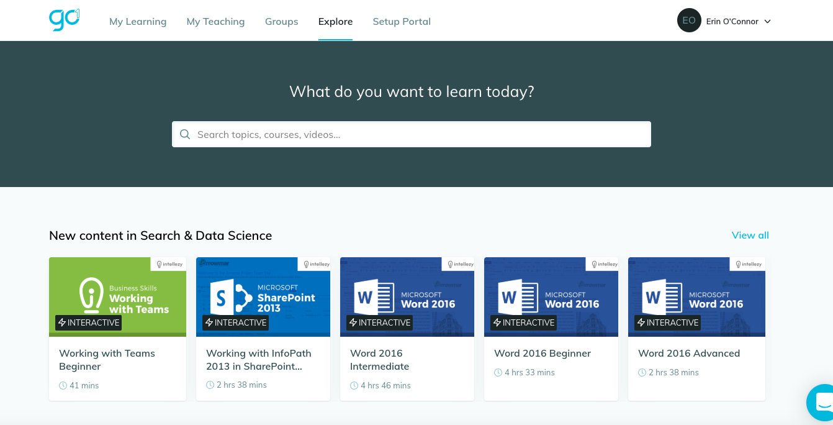The image size is (833, 425).
Task: Click clock icon beside 41 mins
Action: point(63,386)
